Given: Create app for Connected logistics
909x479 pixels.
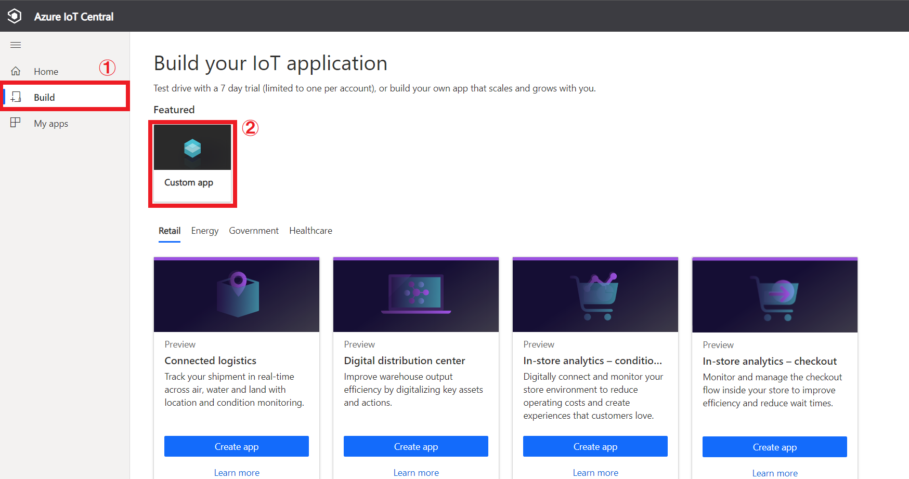Looking at the screenshot, I should tap(237, 447).
